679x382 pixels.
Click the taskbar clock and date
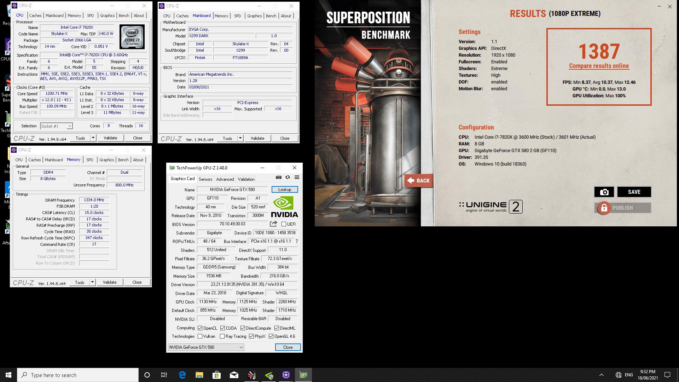[x=648, y=375]
